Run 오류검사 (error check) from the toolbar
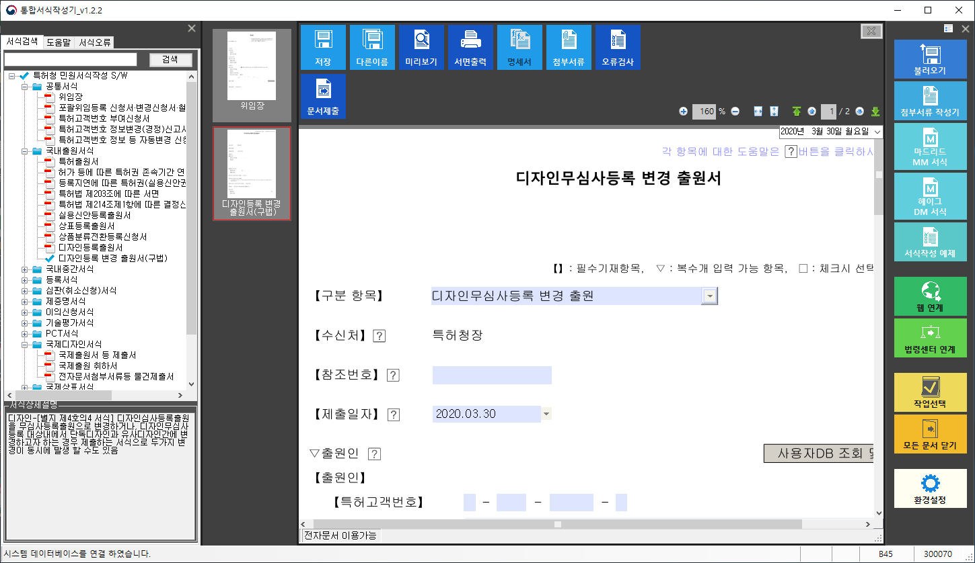The image size is (975, 563). coord(618,47)
